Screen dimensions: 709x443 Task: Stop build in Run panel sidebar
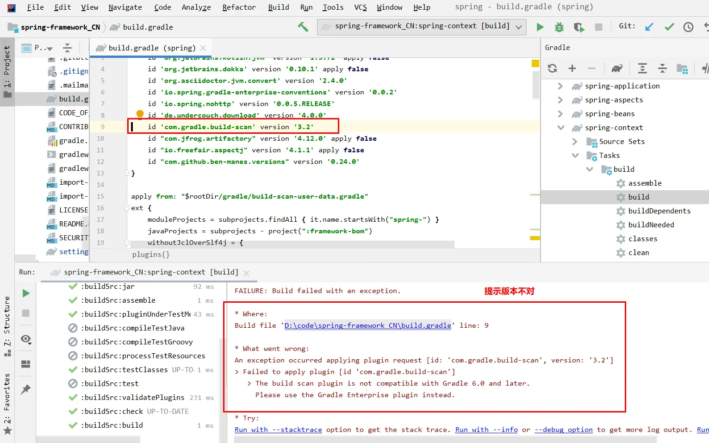(26, 313)
